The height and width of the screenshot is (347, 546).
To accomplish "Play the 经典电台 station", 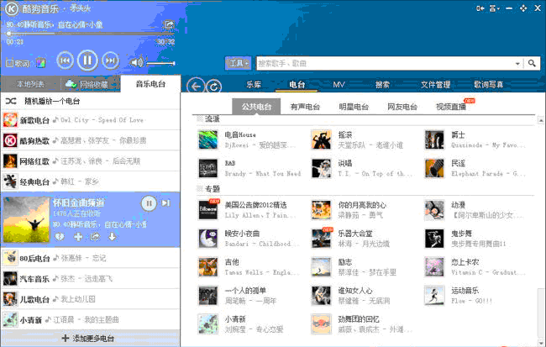I will [91, 181].
